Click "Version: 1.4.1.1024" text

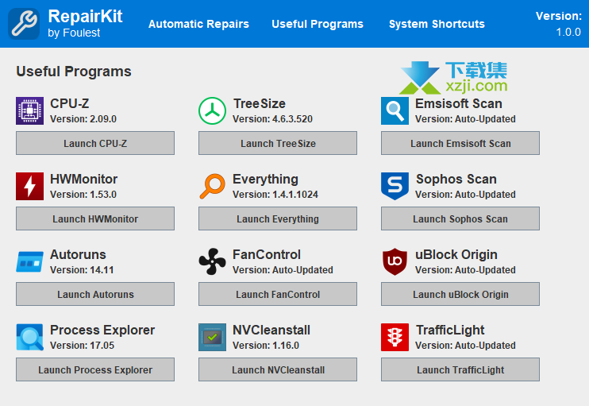point(275,195)
